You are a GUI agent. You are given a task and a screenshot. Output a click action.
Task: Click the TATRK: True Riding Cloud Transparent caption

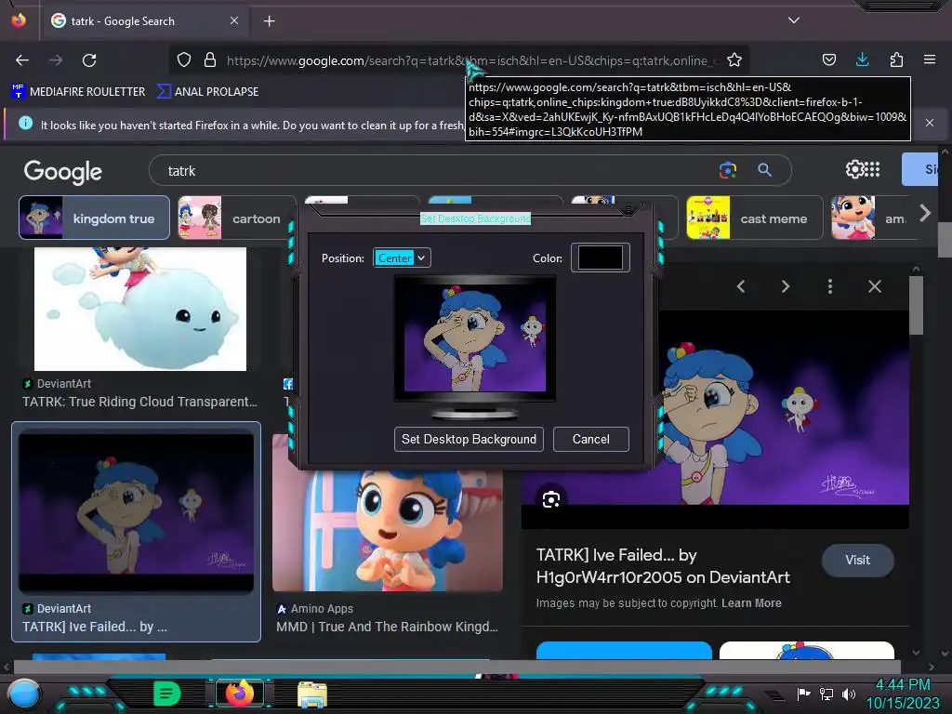(x=139, y=402)
